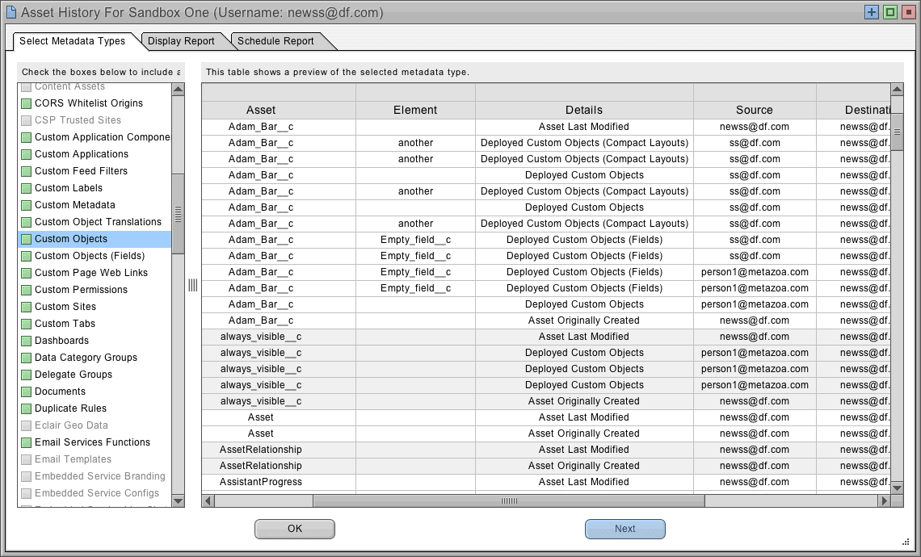The height and width of the screenshot is (557, 921).
Task: Uncheck the Documents checkbox
Action: pos(27,392)
